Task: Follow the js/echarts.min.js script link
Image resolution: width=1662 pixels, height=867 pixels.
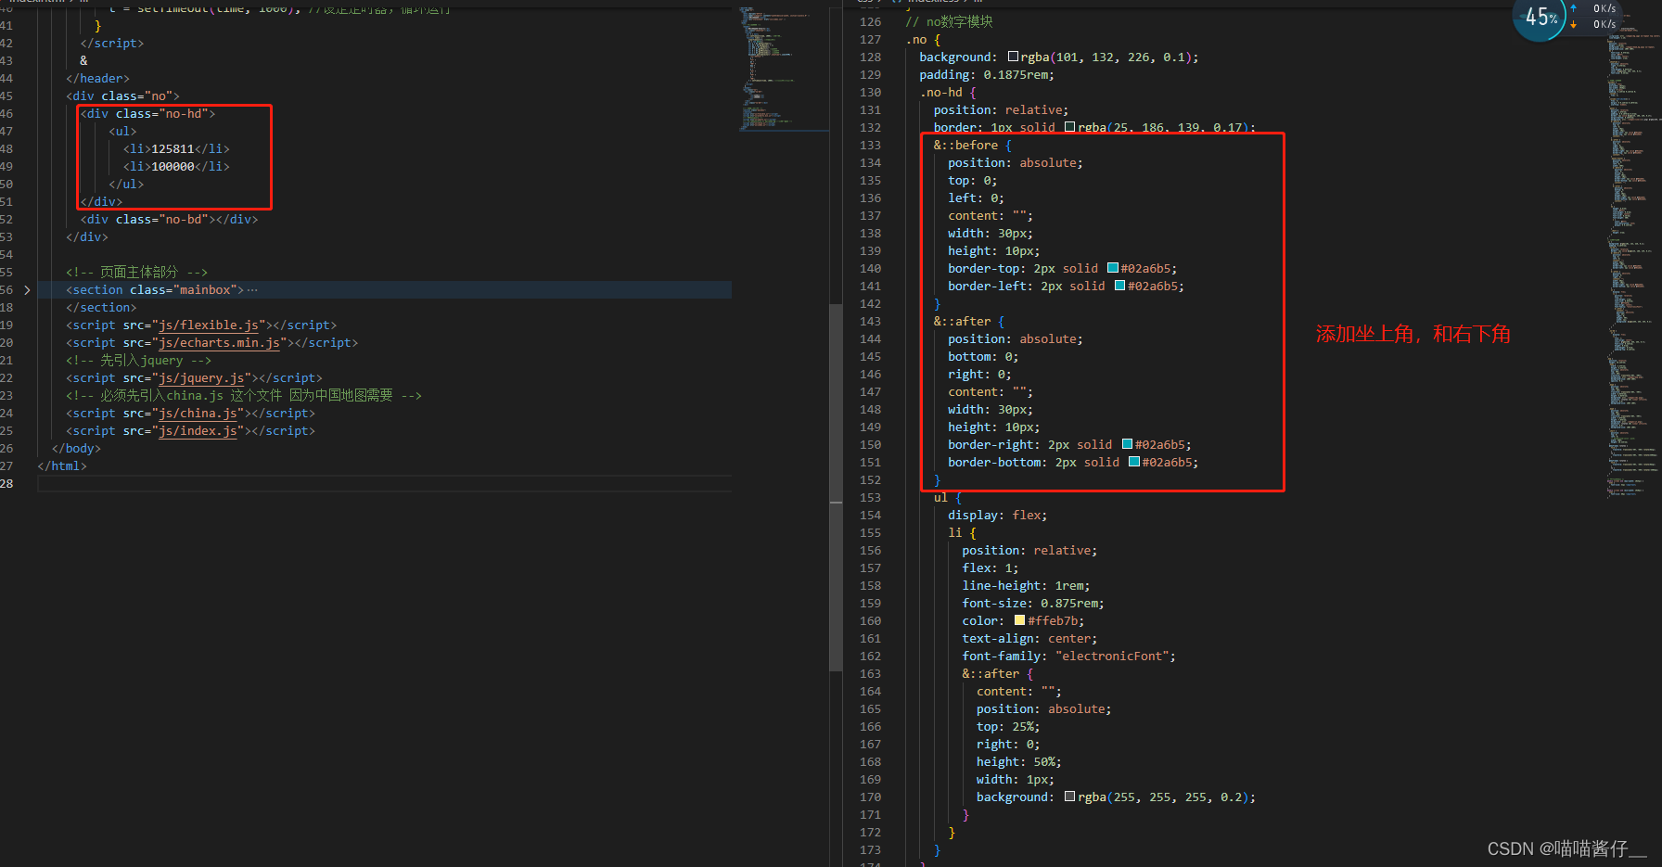Action: tap(219, 343)
